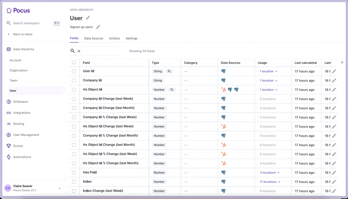Expand Has Paid '3 locations' dropdown

[270, 172]
